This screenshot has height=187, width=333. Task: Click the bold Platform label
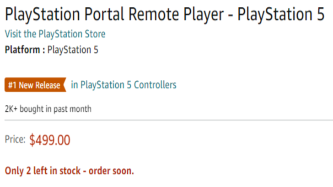click(25, 49)
